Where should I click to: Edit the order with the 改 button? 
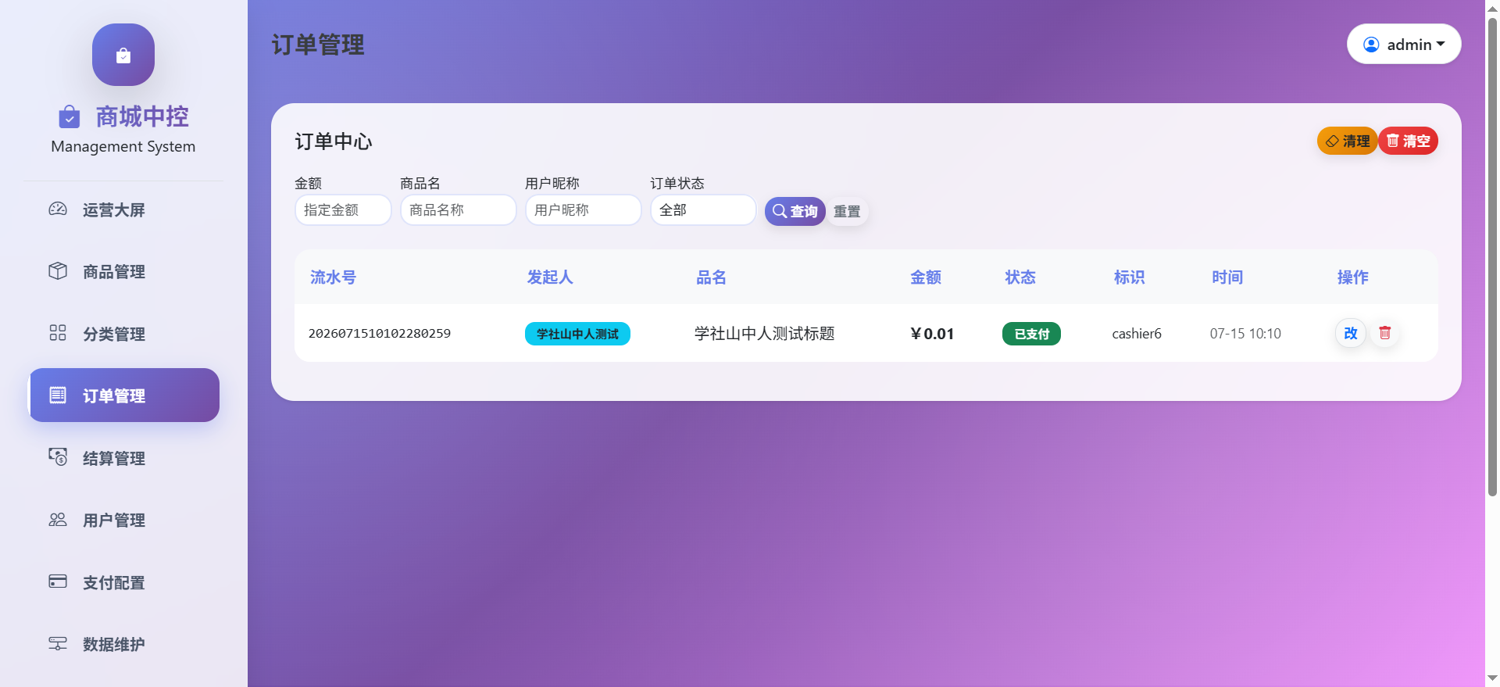[x=1350, y=333]
